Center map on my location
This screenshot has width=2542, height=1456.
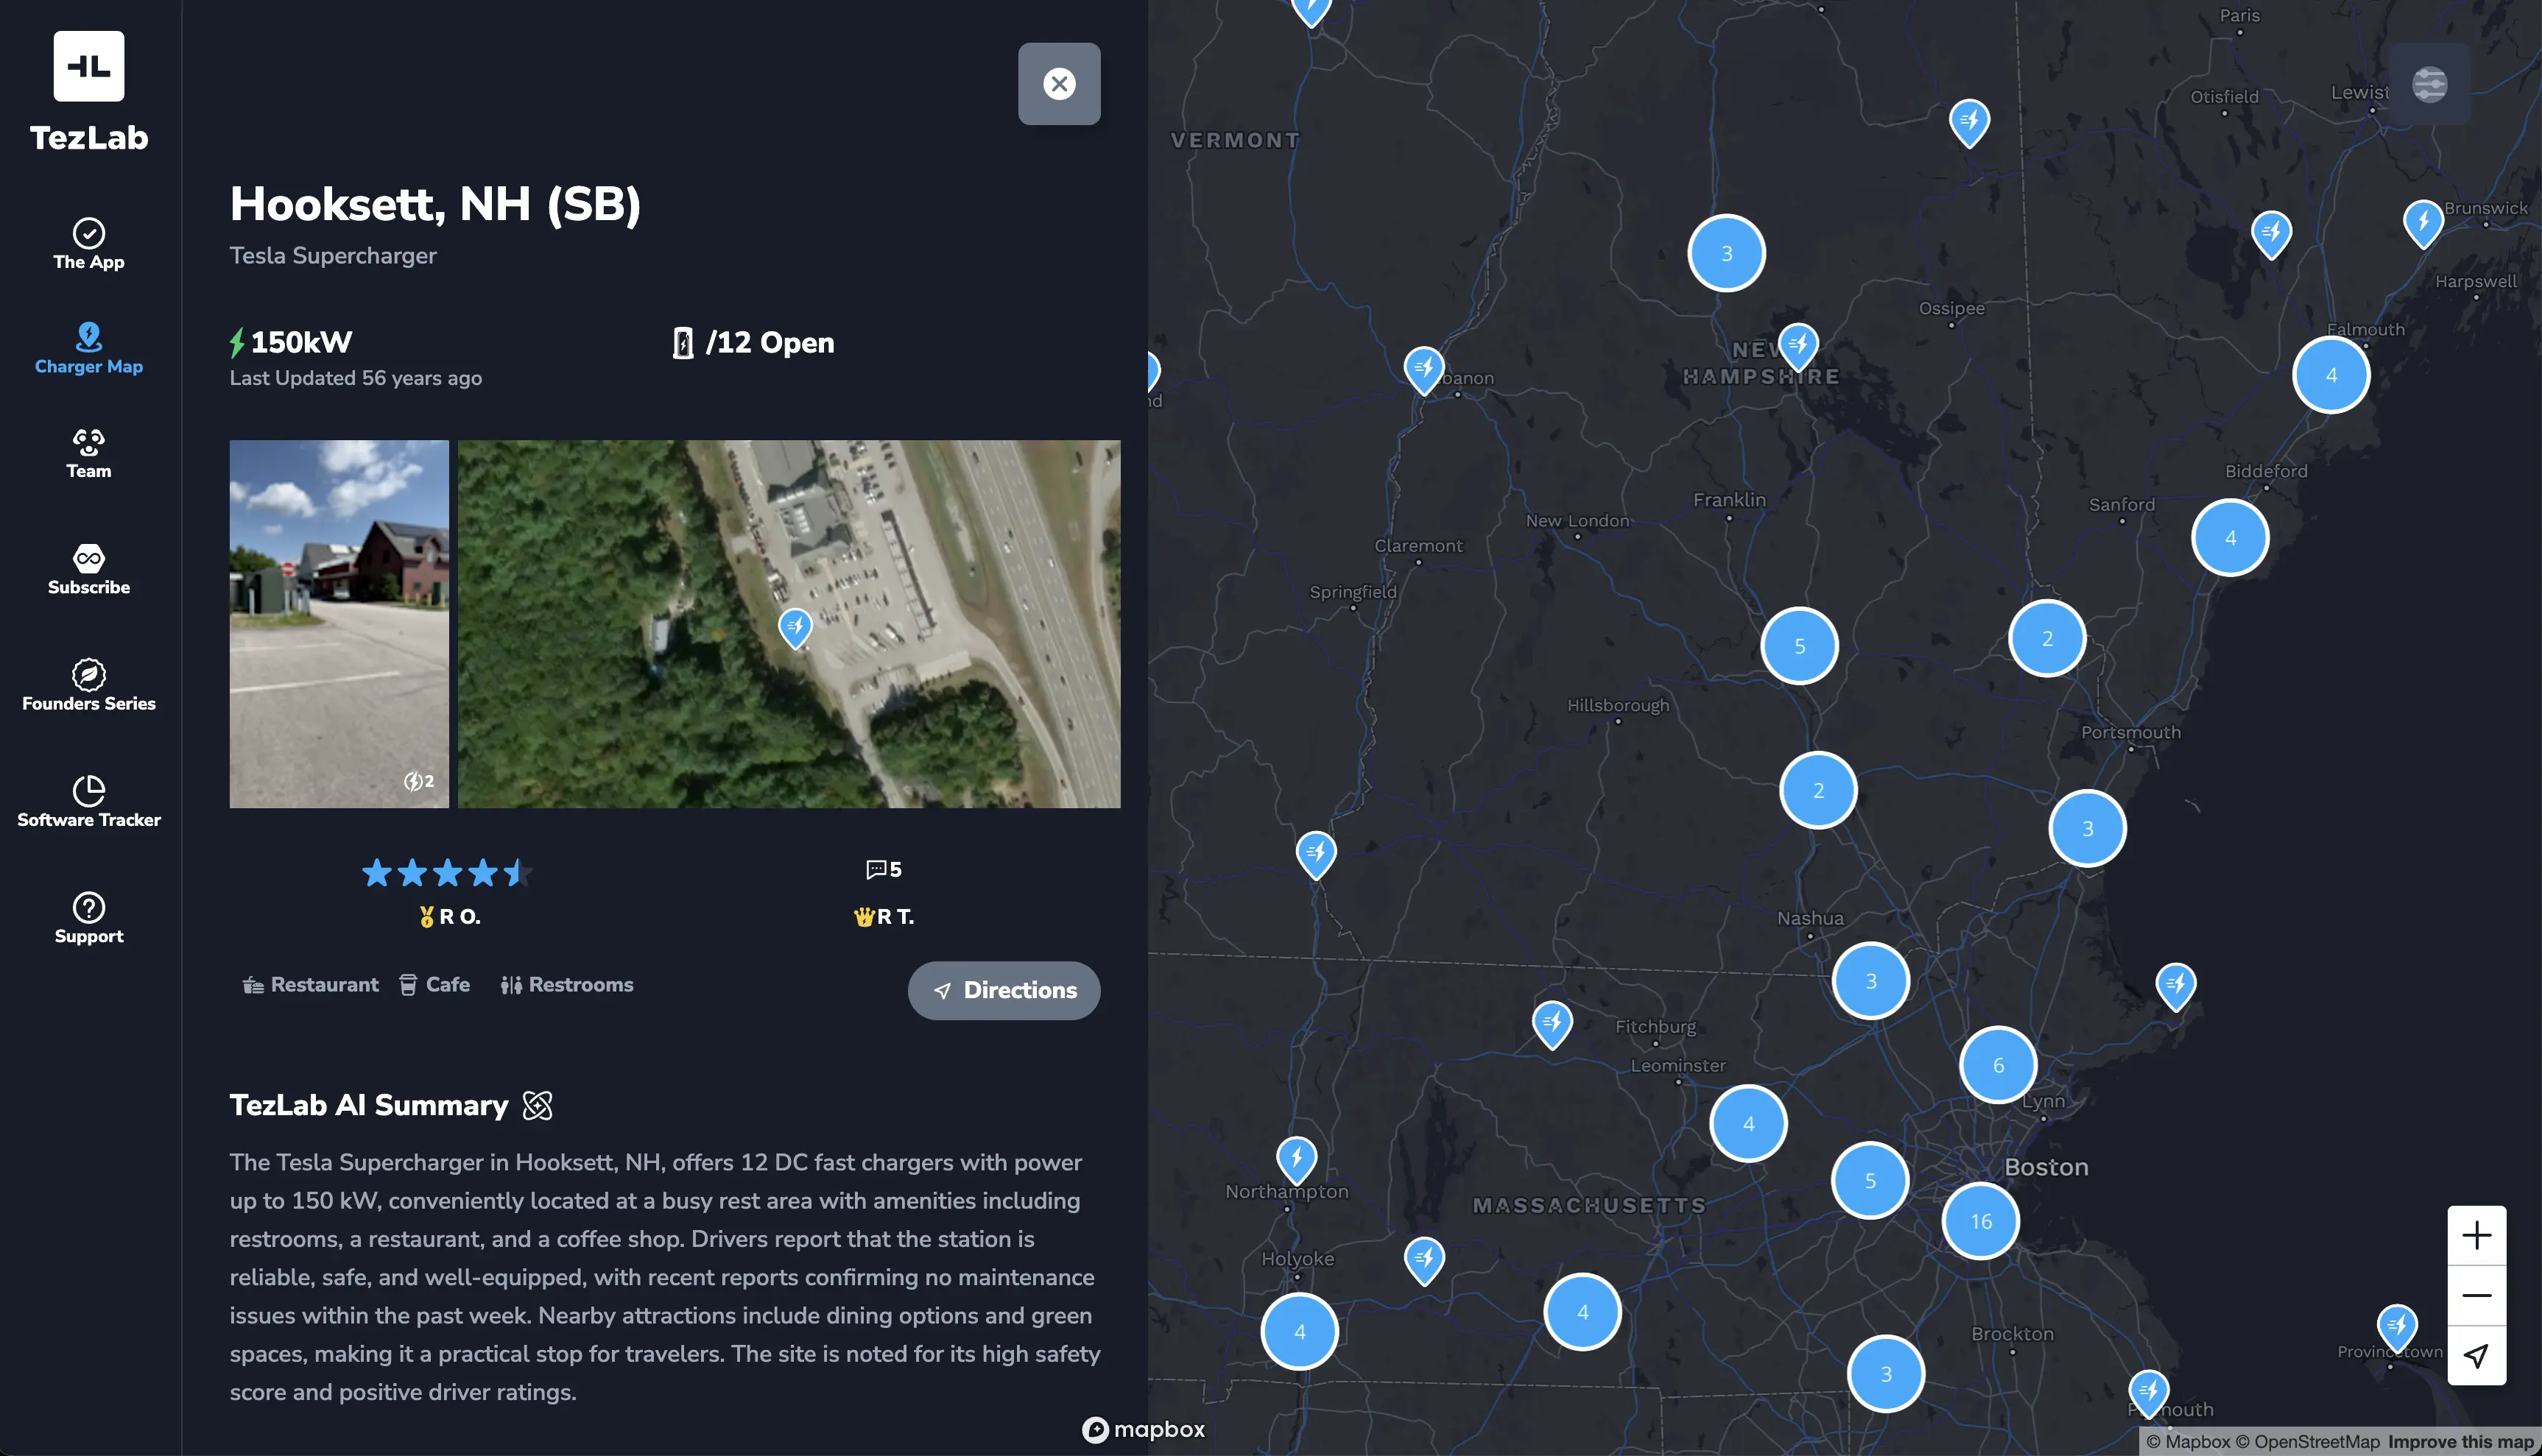click(2476, 1356)
